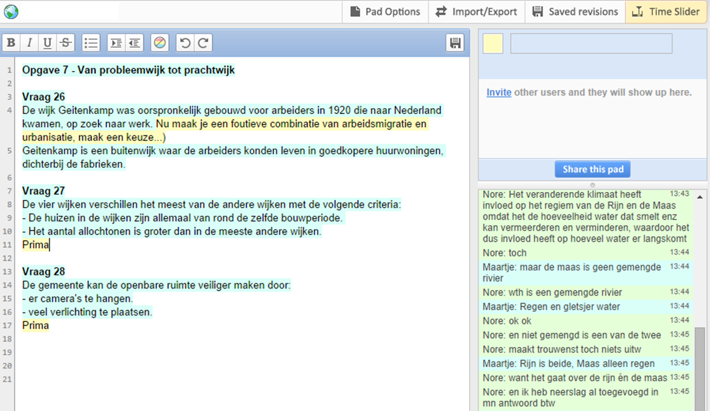Screen dimensions: 715x411
Task: Clear authorship colors with the color wheel icon
Action: pyautogui.click(x=160, y=43)
